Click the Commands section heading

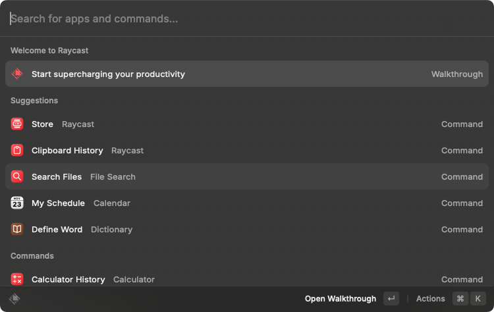(x=32, y=255)
